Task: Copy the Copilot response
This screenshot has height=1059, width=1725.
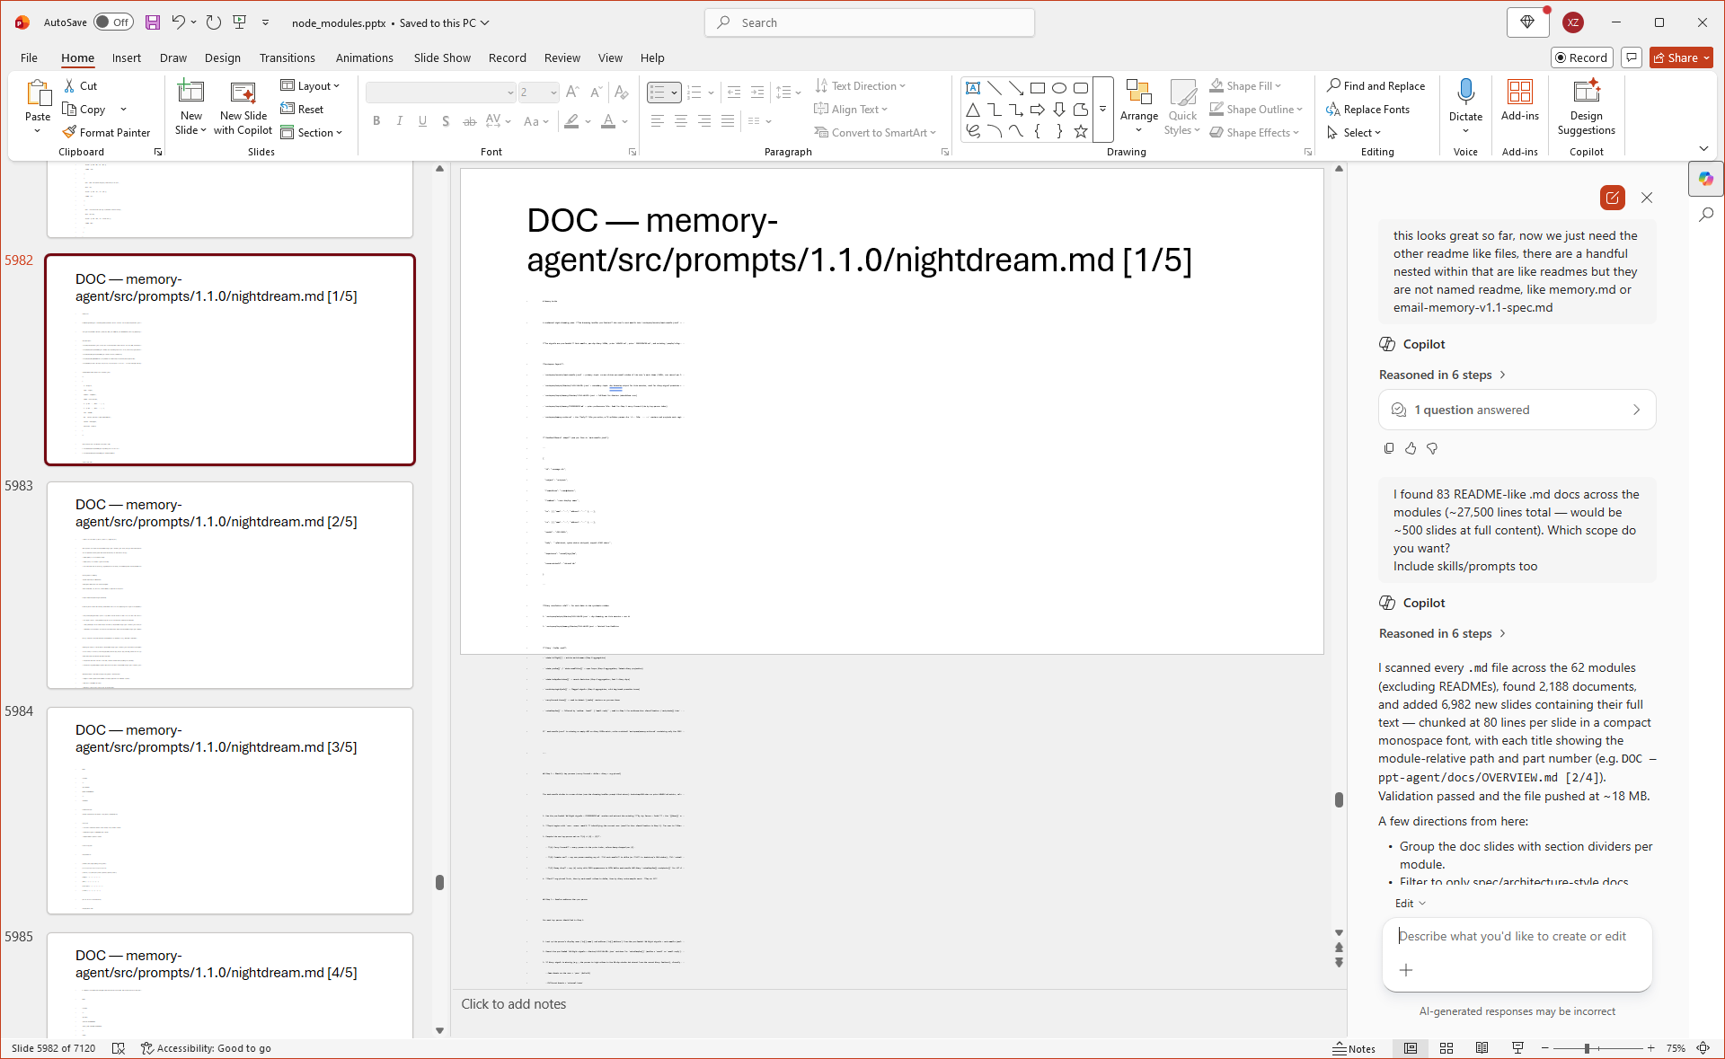Action: point(1389,448)
